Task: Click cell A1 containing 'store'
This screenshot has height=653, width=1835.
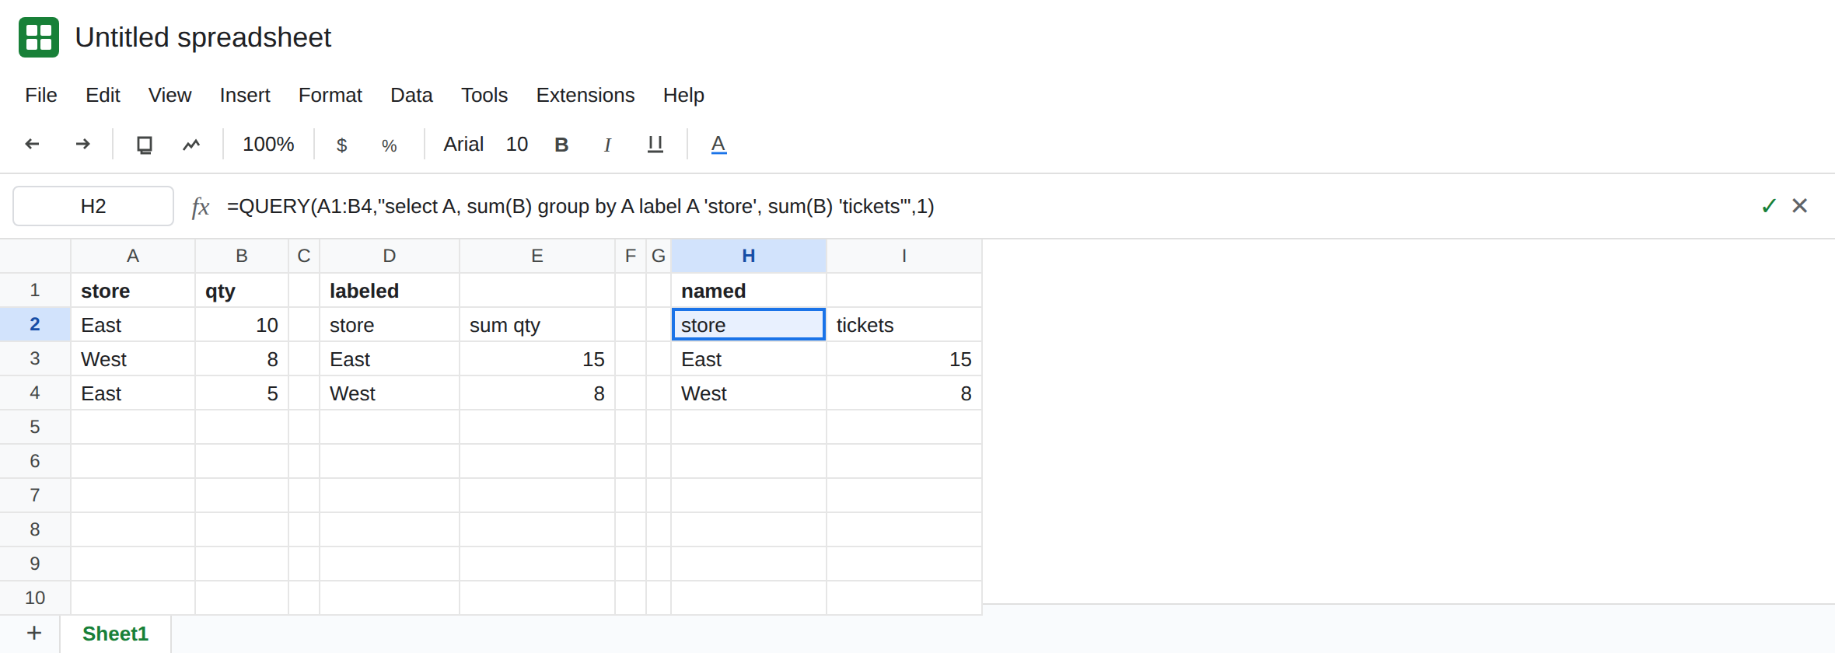Action: pyautogui.click(x=133, y=290)
